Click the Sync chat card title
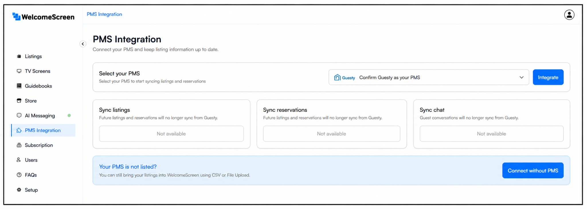 [432, 110]
